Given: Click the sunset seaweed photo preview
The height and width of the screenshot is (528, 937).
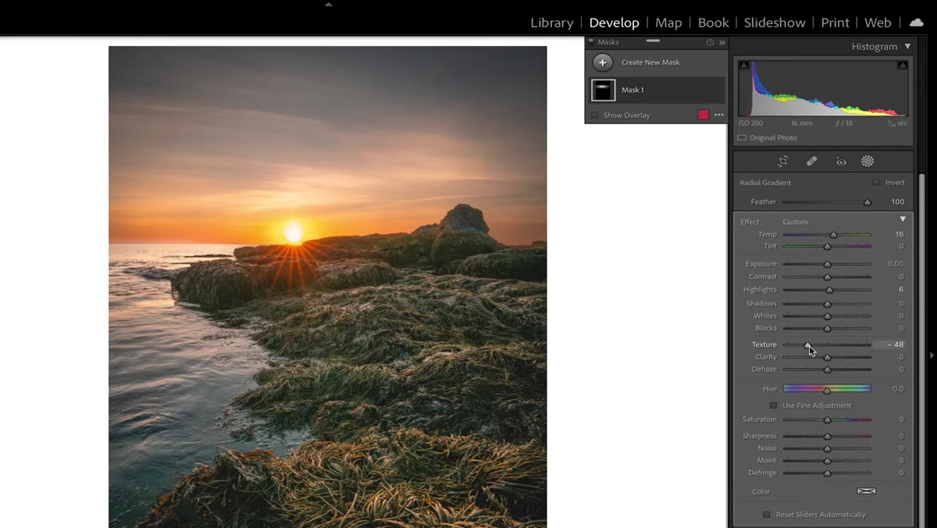Looking at the screenshot, I should tap(328, 287).
